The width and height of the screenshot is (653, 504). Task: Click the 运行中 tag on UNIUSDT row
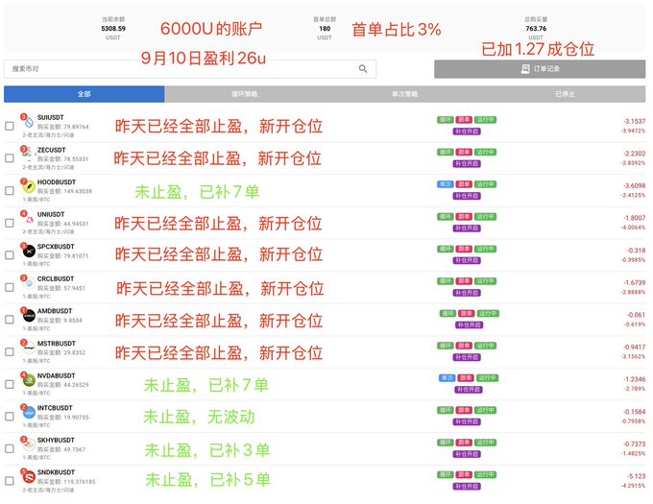485,217
